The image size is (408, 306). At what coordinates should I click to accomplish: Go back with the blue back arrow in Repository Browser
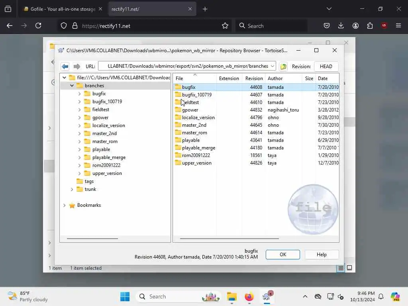65,67
